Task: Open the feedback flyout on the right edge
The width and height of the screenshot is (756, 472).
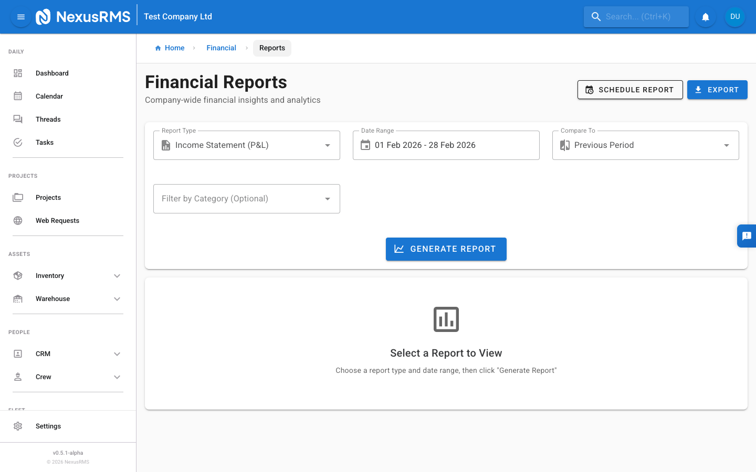Action: 748,235
